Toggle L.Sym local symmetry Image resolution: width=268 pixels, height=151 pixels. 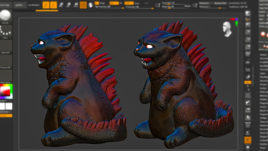click(248, 70)
